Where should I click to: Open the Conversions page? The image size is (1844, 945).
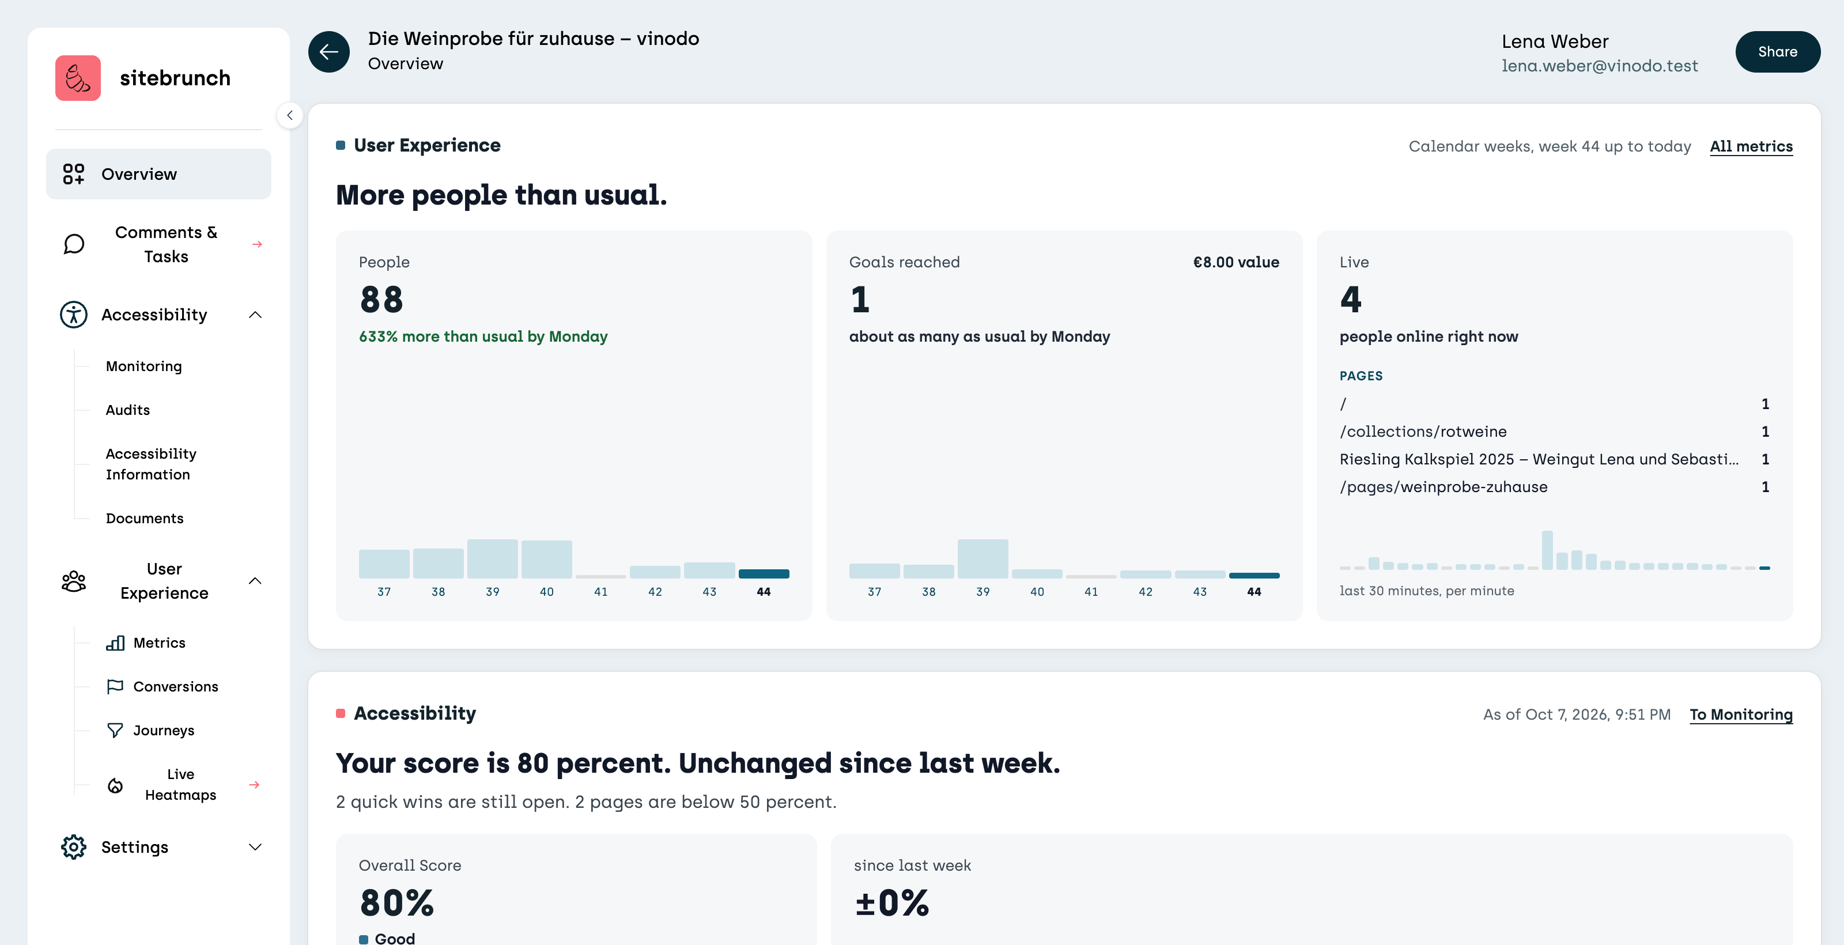pyautogui.click(x=175, y=686)
